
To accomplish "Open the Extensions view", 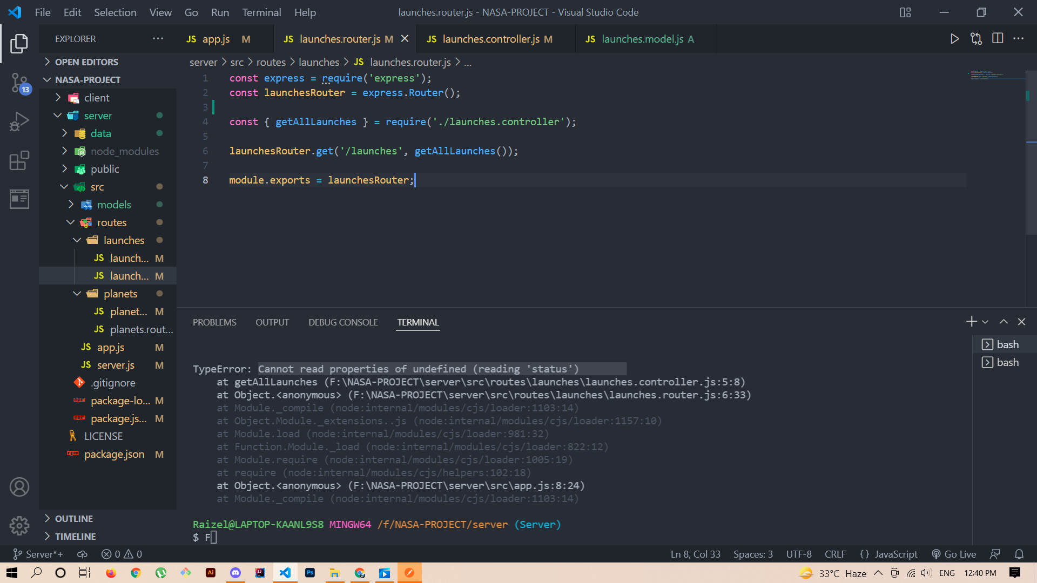I will (19, 160).
